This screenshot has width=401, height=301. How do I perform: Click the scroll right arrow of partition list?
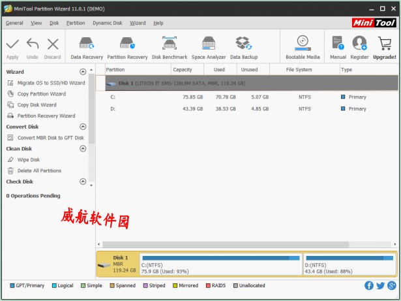pyautogui.click(x=395, y=244)
